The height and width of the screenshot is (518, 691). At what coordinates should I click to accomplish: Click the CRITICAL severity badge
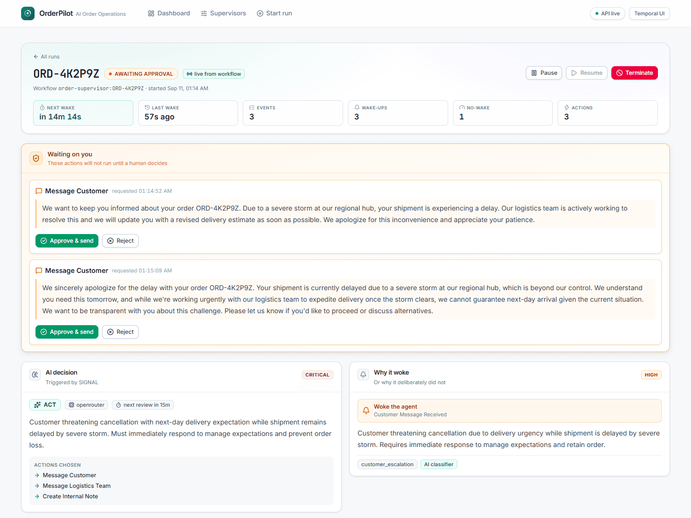[317, 375]
